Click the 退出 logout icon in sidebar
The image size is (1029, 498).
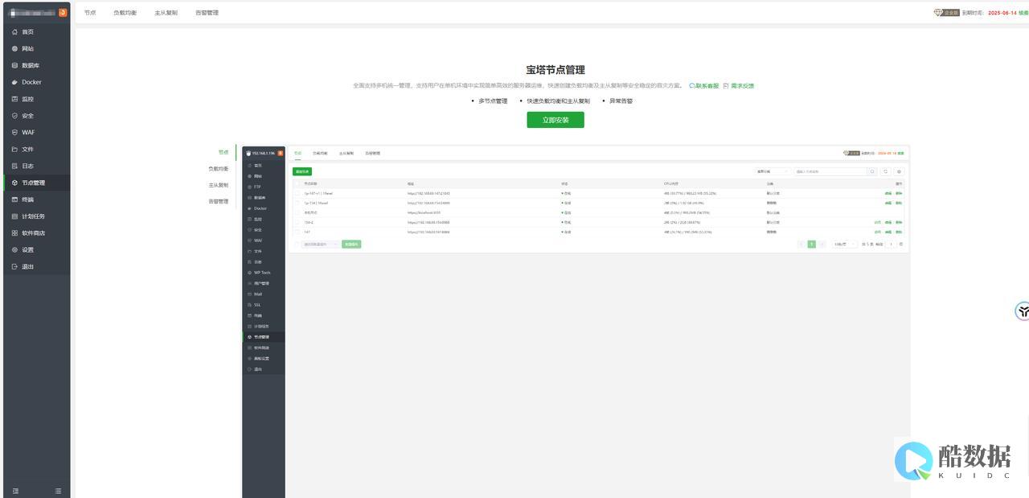point(14,266)
